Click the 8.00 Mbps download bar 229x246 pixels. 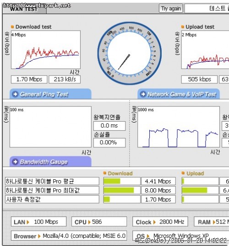pyautogui.click(x=122, y=190)
